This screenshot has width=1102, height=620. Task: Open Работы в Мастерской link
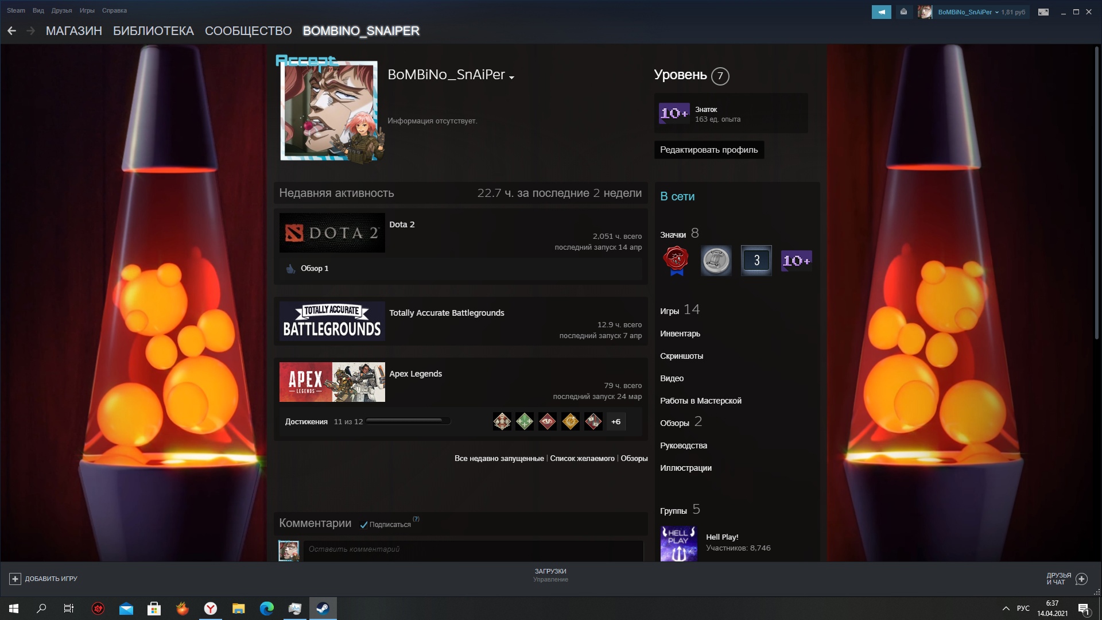click(x=701, y=401)
